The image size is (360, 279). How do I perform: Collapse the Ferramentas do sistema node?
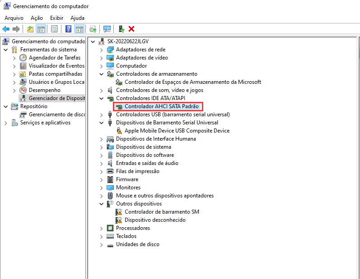tap(6, 50)
